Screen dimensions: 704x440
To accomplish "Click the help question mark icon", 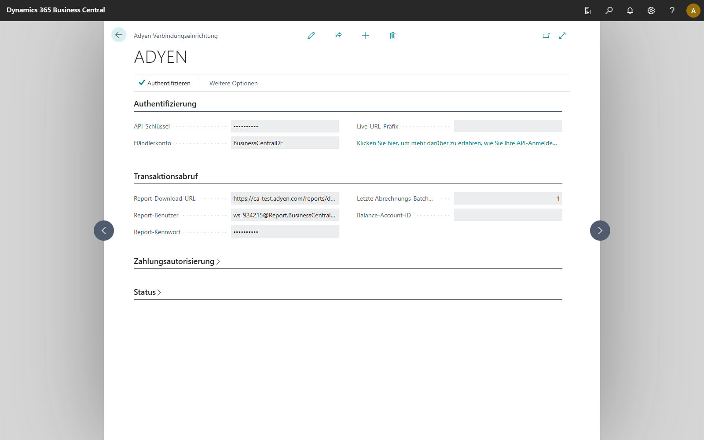I will 672,11.
